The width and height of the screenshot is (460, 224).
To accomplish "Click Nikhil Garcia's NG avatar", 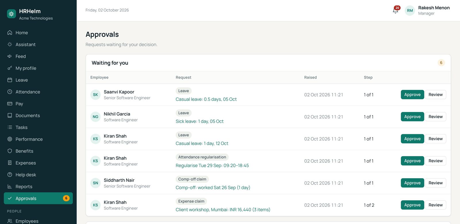I will click(x=95, y=117).
